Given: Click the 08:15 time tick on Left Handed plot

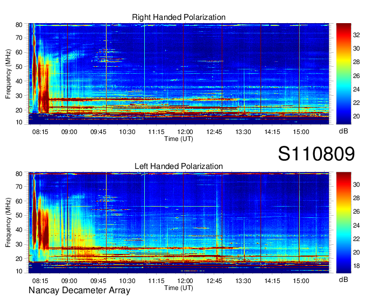Looking at the screenshot, I should click(x=40, y=281).
